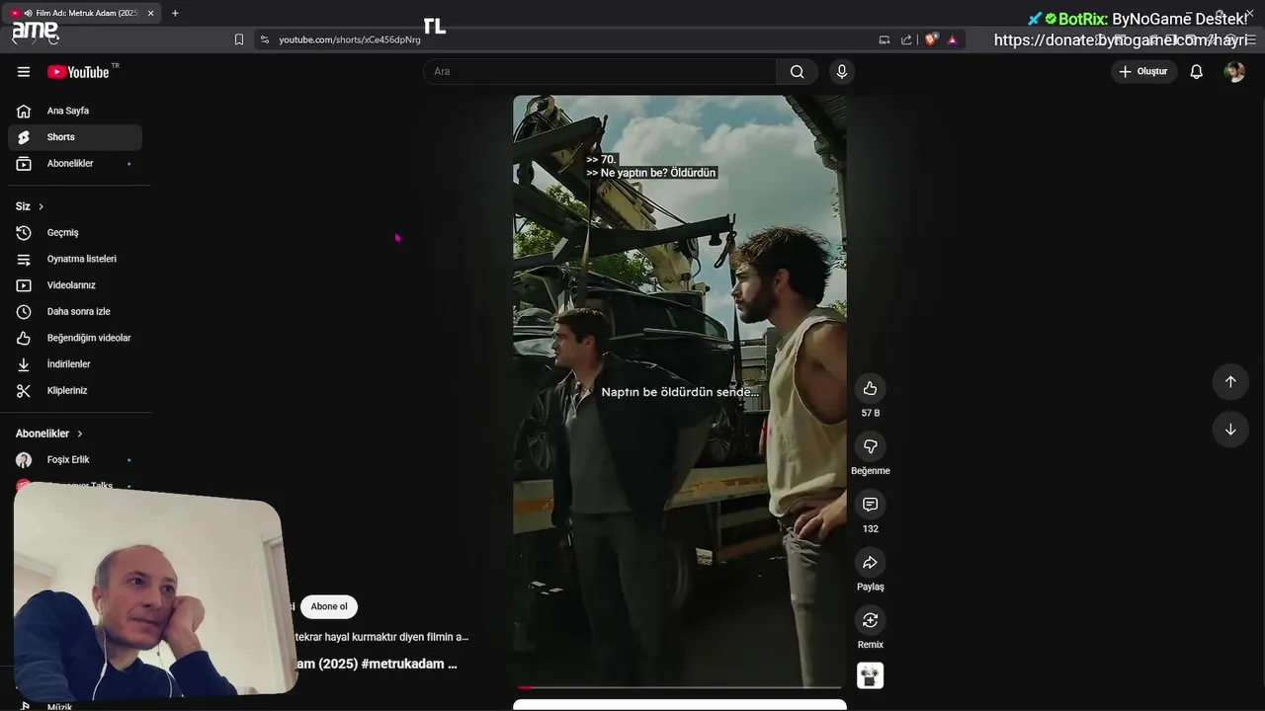This screenshot has height=711, width=1265.
Task: Select the Film Adı: Metruk Adam tab
Action: click(82, 13)
